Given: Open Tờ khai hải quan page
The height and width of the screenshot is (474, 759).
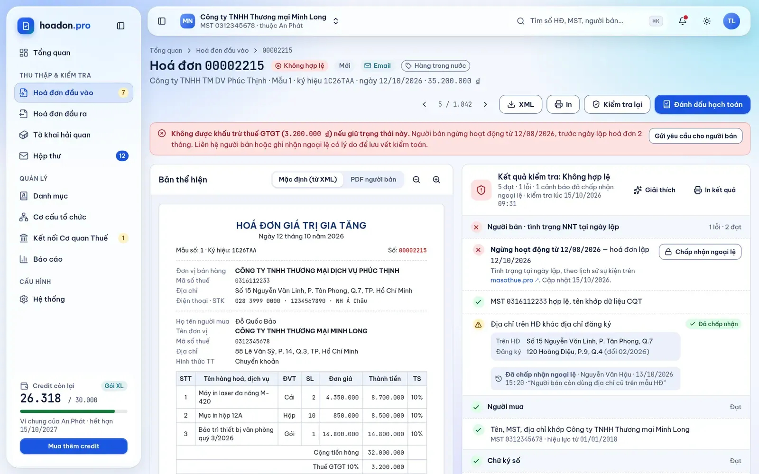Looking at the screenshot, I should (74, 135).
